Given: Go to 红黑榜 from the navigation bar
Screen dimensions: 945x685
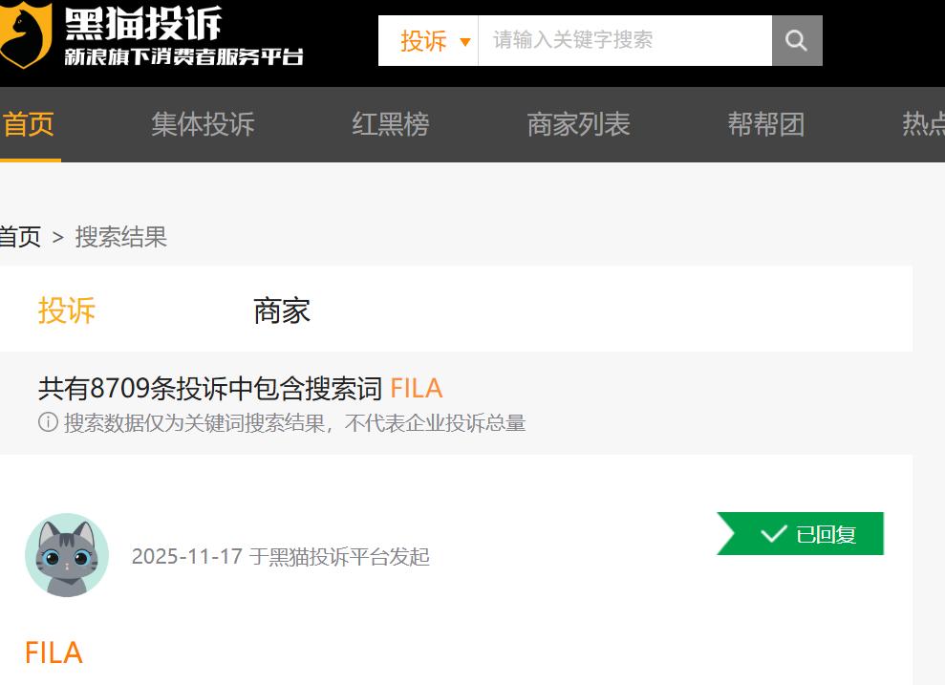Looking at the screenshot, I should (x=392, y=124).
